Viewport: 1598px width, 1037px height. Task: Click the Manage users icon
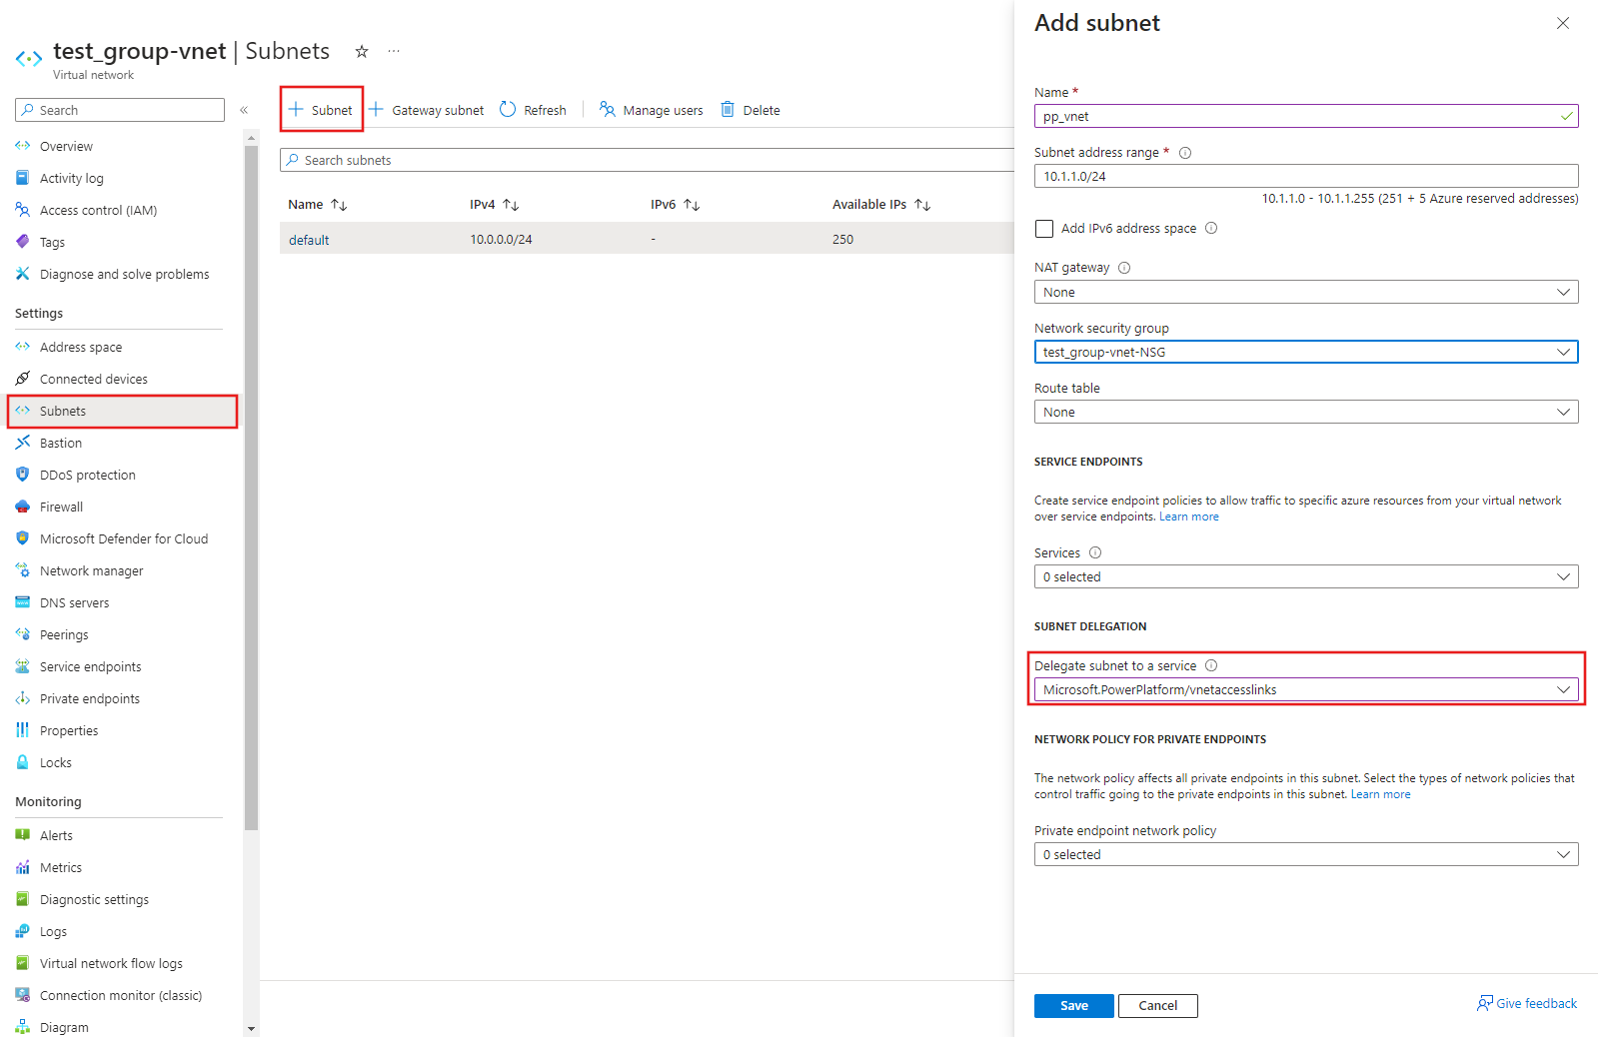[x=607, y=110]
